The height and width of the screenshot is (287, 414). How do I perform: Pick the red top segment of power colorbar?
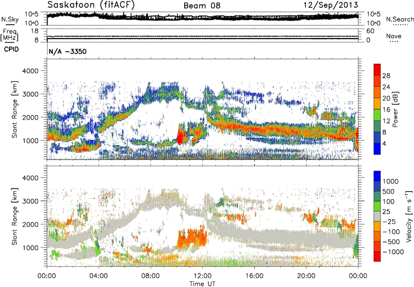[x=377, y=69]
